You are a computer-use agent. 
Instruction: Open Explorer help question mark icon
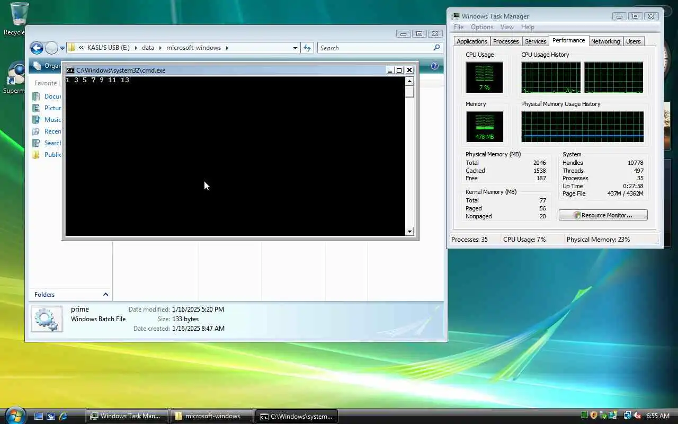click(x=435, y=66)
